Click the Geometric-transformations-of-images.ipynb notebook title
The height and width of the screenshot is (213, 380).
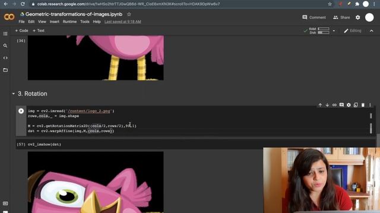coord(74,14)
